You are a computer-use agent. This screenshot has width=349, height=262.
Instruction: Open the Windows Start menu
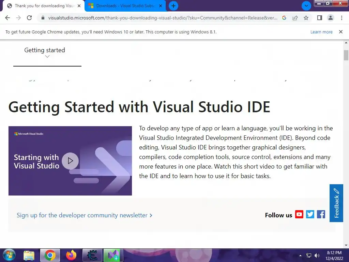point(9,255)
